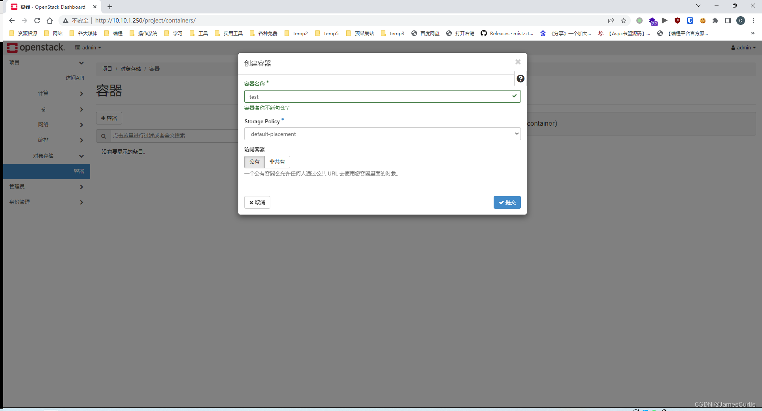Click the magnifier icon in the filter bar
The width and height of the screenshot is (762, 411).
[103, 136]
